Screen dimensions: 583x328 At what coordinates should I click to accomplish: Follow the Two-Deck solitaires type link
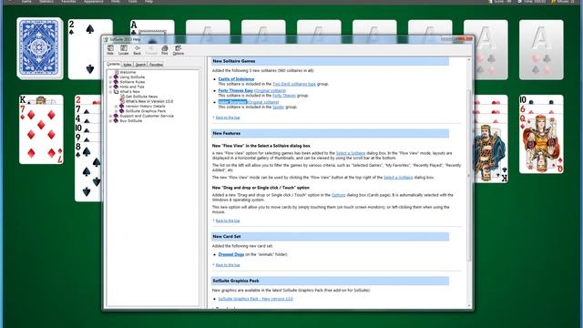click(x=294, y=84)
